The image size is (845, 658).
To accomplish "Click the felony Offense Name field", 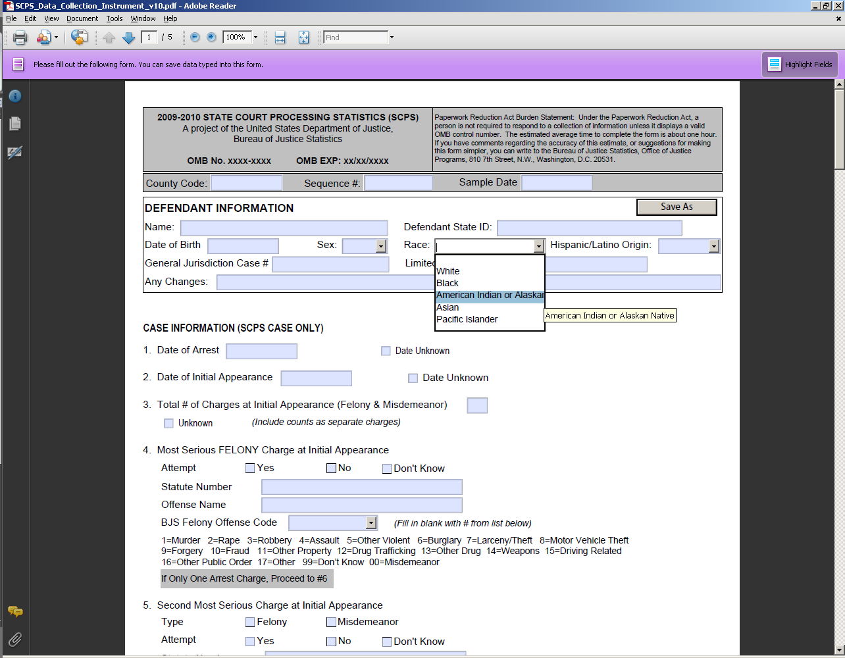I will tap(362, 505).
